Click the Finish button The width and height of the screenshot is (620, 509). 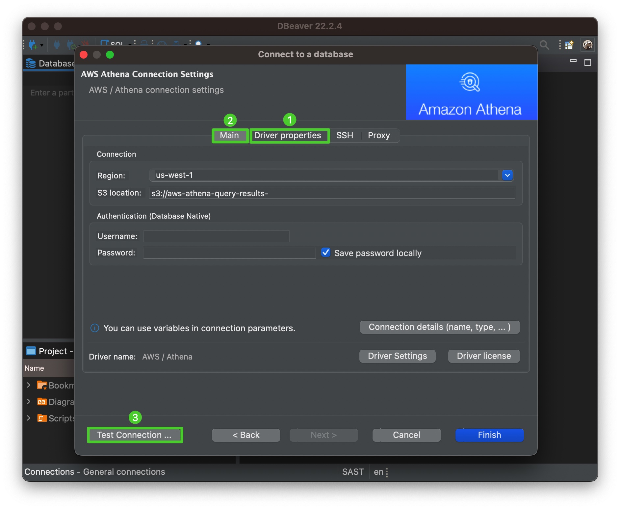[x=490, y=435]
